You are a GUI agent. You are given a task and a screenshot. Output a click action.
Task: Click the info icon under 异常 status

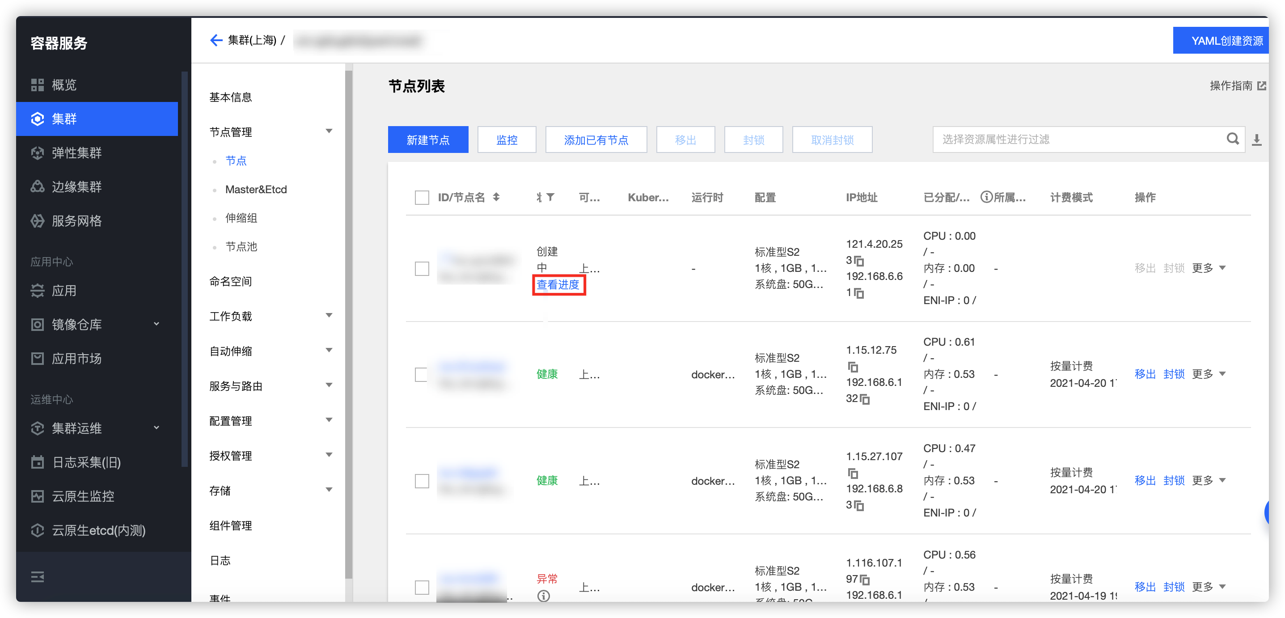pyautogui.click(x=543, y=596)
